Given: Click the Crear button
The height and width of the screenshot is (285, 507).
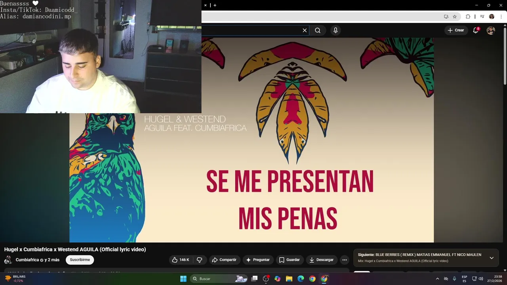Looking at the screenshot, I should [456, 30].
